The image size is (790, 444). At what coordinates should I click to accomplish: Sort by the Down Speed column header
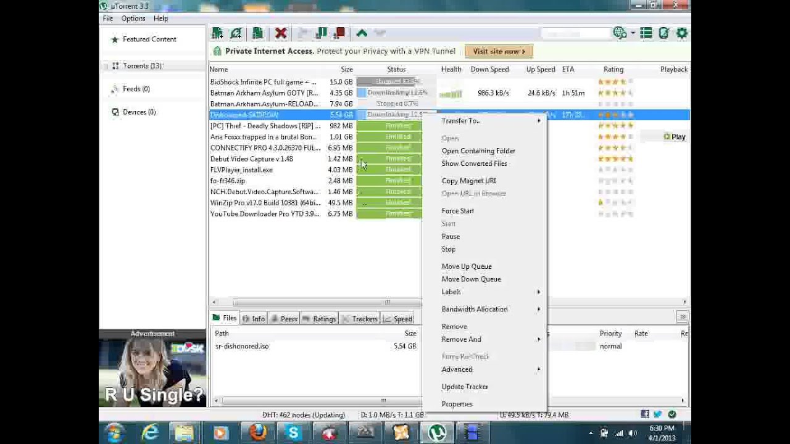[489, 70]
